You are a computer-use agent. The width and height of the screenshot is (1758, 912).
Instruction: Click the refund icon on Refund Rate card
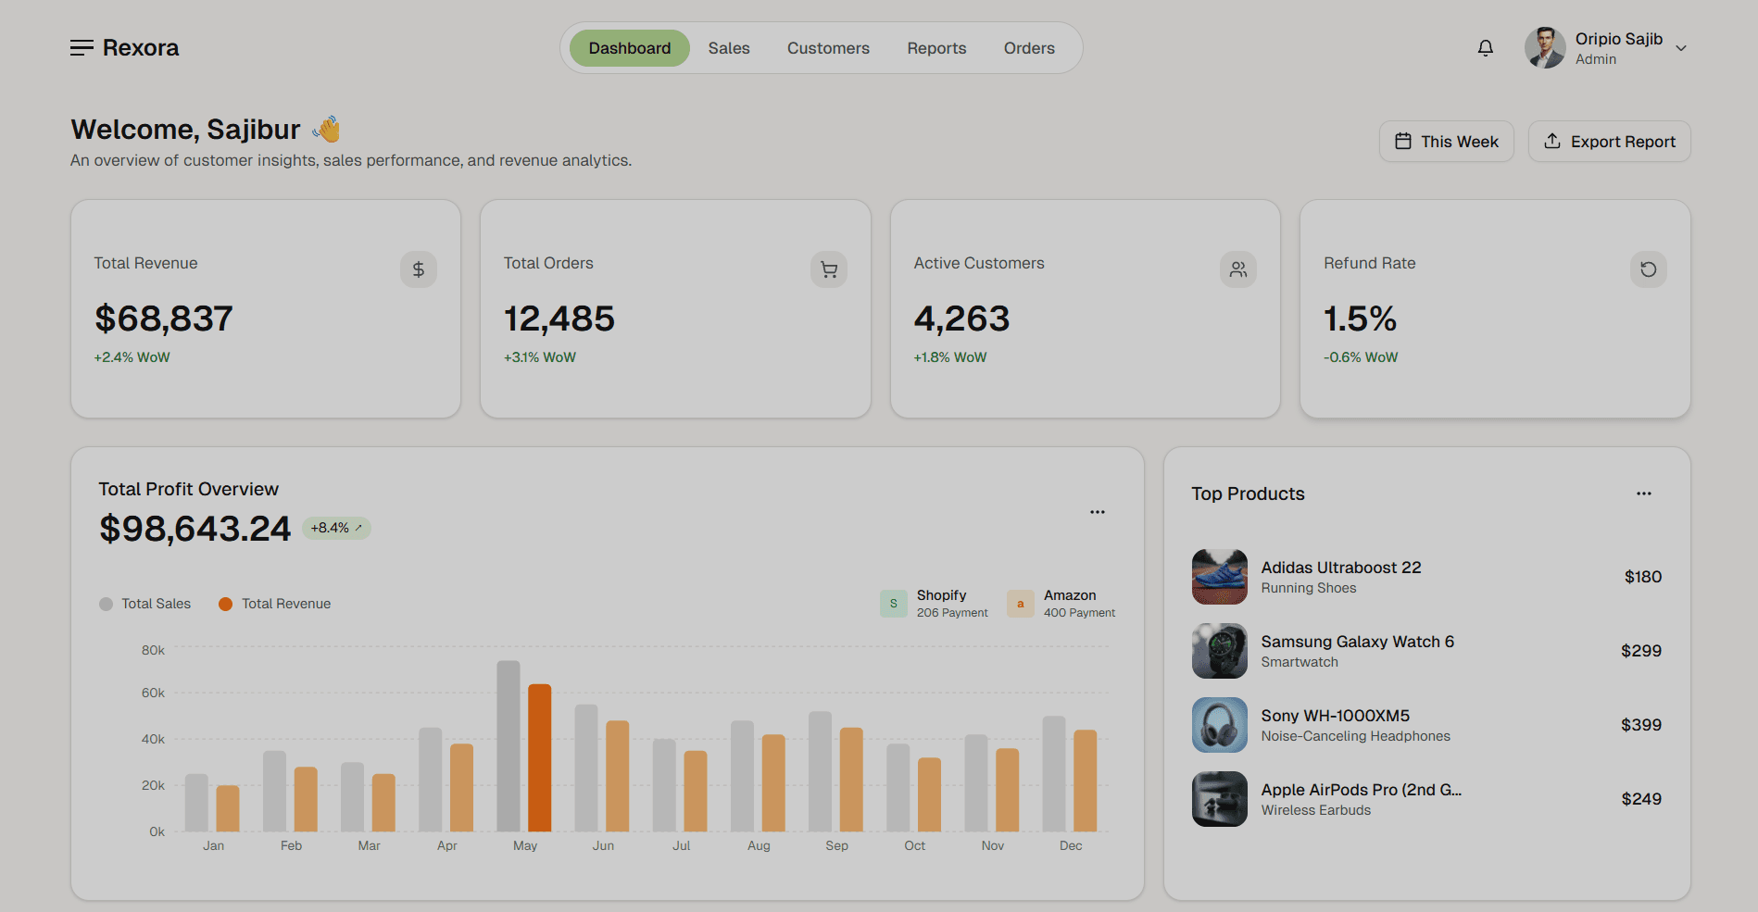point(1648,269)
